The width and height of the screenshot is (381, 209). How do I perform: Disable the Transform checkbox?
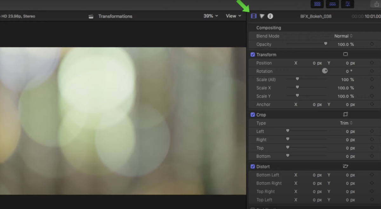[x=253, y=54]
